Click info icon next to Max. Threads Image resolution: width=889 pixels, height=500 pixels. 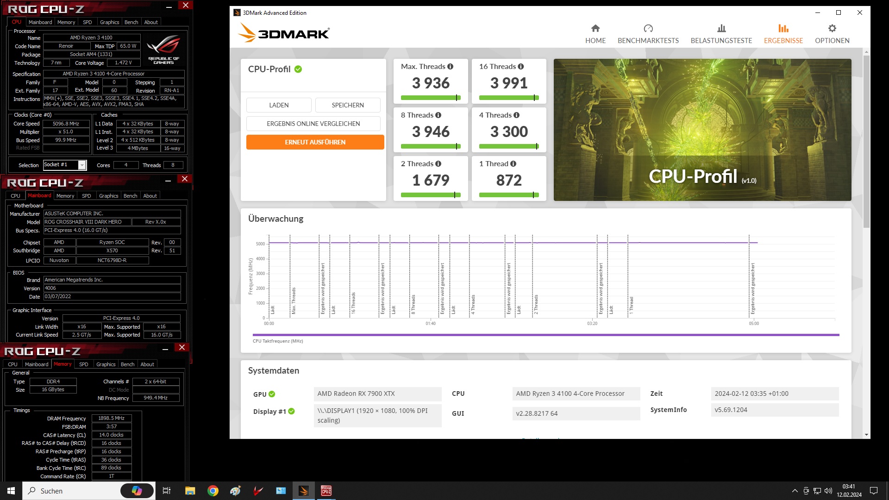tap(450, 67)
